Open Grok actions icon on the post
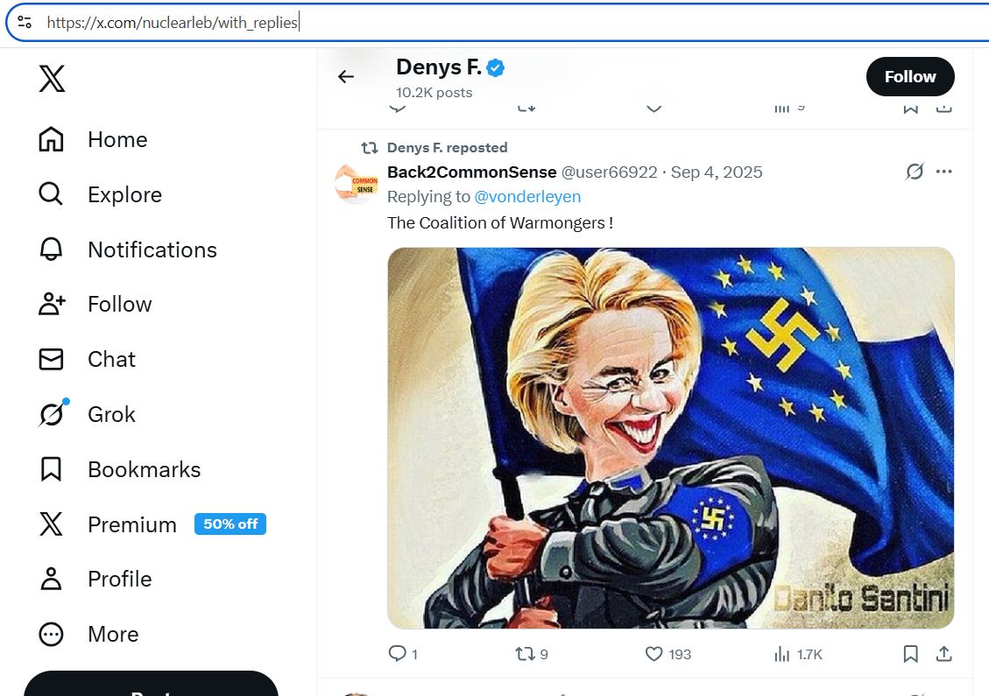The height and width of the screenshot is (696, 989). 915,172
